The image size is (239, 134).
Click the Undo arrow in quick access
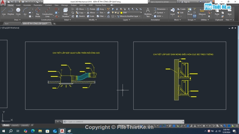click(26, 2)
